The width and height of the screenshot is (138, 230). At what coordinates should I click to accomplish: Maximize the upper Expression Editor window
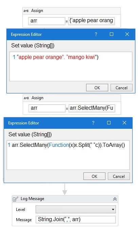coord(112,34)
